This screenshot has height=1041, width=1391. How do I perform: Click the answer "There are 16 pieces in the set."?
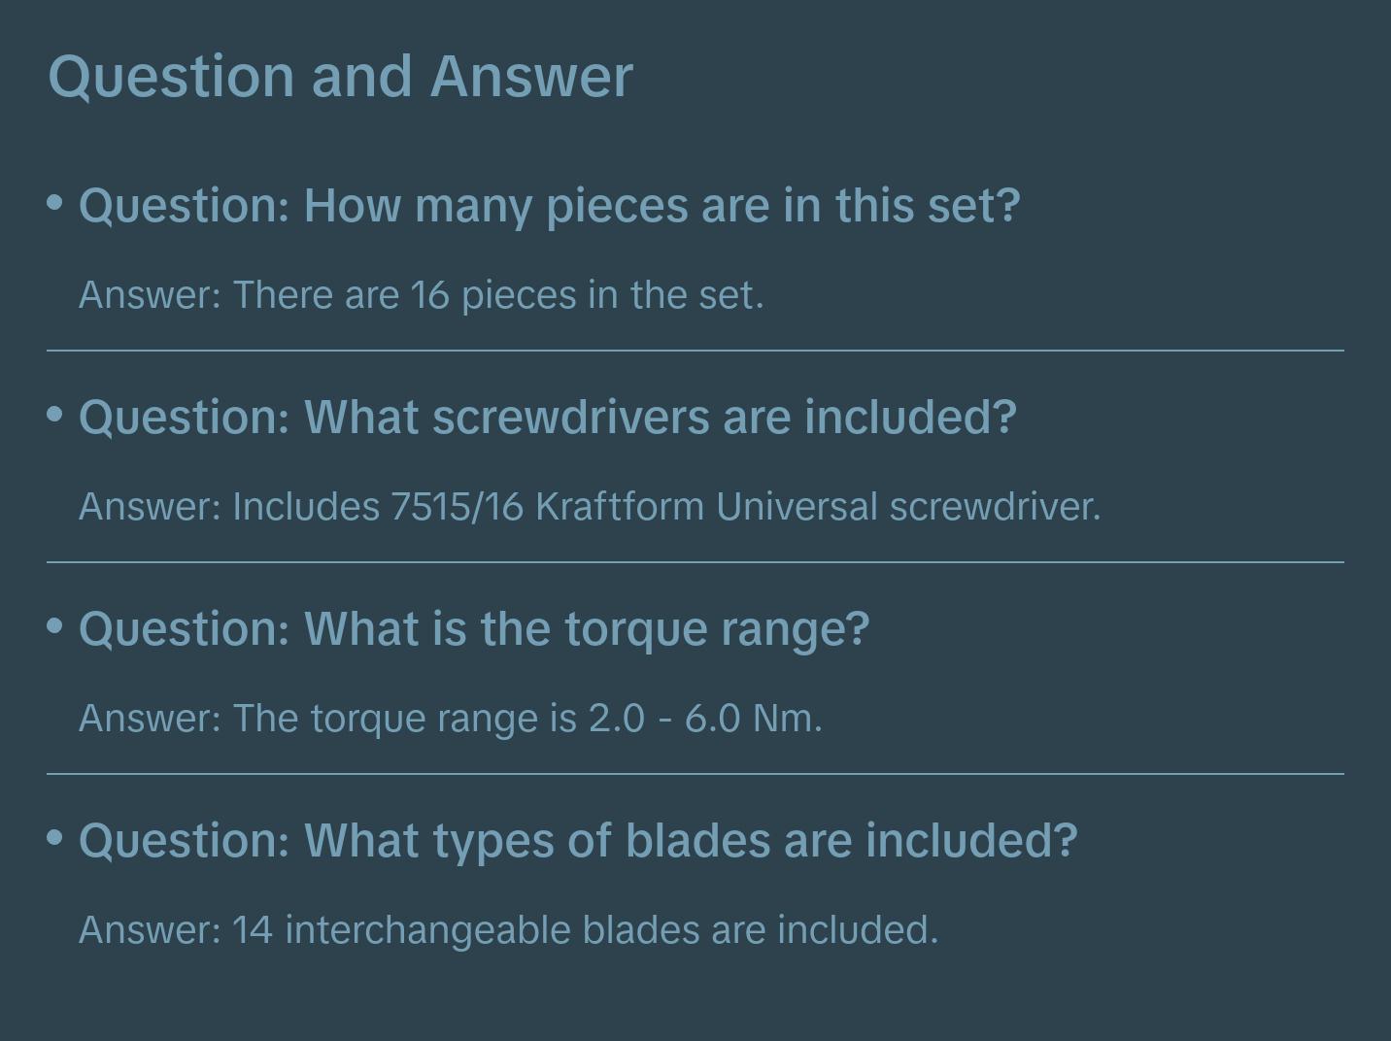click(421, 295)
